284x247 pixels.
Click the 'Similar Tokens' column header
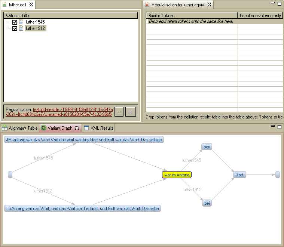tap(192, 16)
